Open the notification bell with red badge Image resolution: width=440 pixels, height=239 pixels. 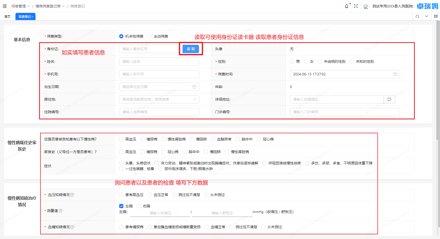pos(346,6)
